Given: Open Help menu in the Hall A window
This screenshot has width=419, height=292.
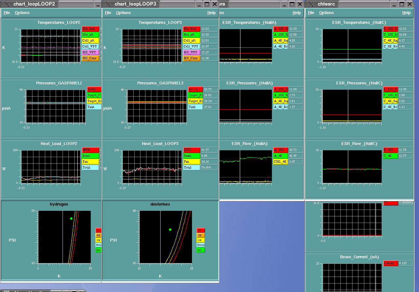Looking at the screenshot, I should [297, 13].
